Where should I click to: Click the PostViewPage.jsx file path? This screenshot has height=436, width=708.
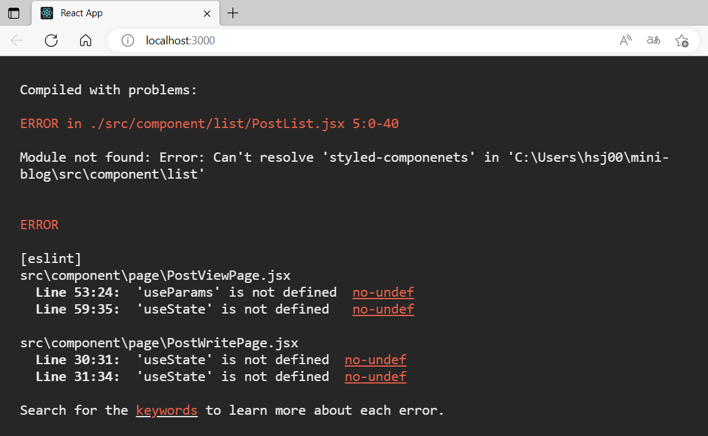click(155, 275)
